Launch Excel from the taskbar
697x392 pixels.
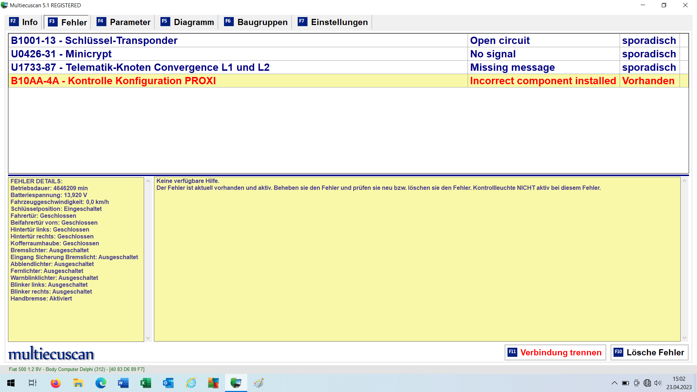(146, 383)
